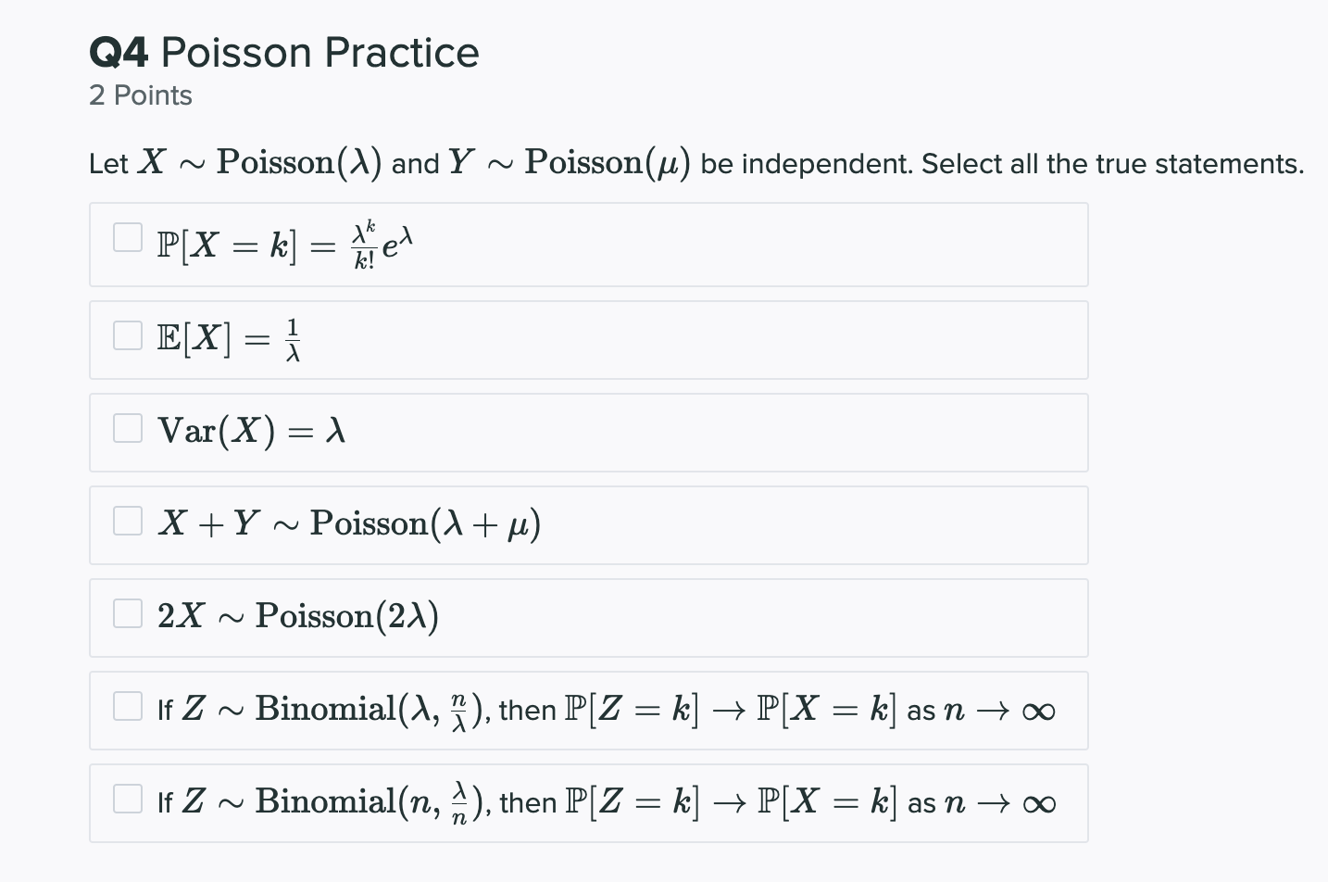This screenshot has height=882, width=1328.
Task: Check the Binomial(λ, n/λ) limit statement checkbox
Action: 127,706
